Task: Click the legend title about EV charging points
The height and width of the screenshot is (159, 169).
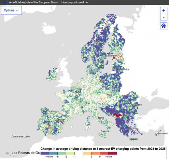Action: pos(103,149)
